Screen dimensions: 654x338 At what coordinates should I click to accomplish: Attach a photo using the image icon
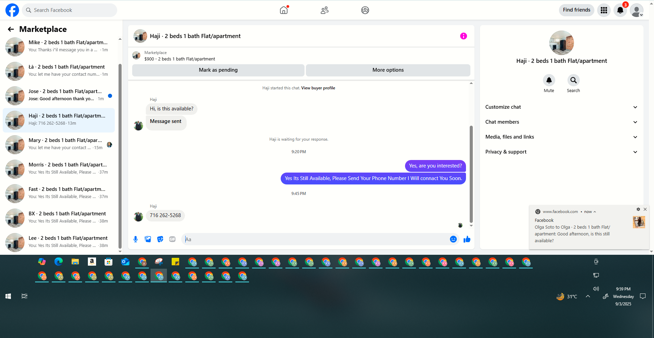coord(148,239)
